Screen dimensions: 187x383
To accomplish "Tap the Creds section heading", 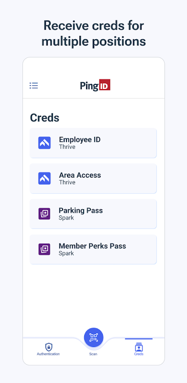I will [44, 118].
